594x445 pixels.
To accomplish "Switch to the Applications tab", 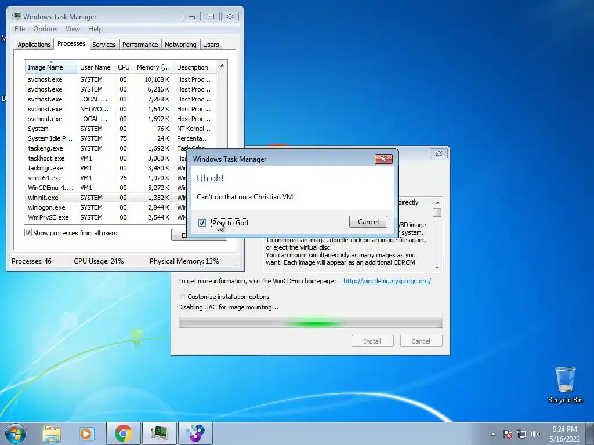I will [x=34, y=45].
